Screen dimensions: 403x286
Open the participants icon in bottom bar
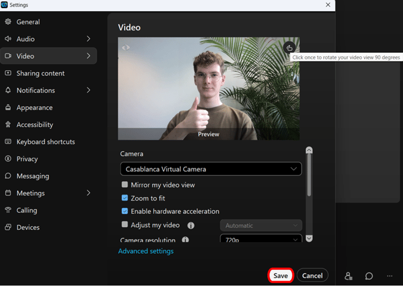click(349, 275)
